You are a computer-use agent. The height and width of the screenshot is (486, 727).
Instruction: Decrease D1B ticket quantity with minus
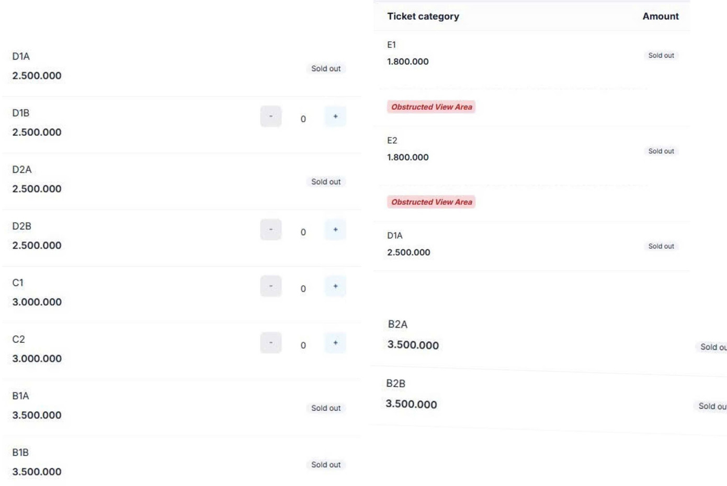click(x=271, y=117)
